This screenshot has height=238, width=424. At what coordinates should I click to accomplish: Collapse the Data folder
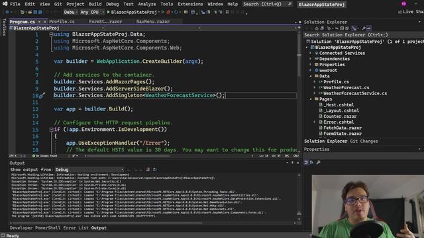[311, 76]
